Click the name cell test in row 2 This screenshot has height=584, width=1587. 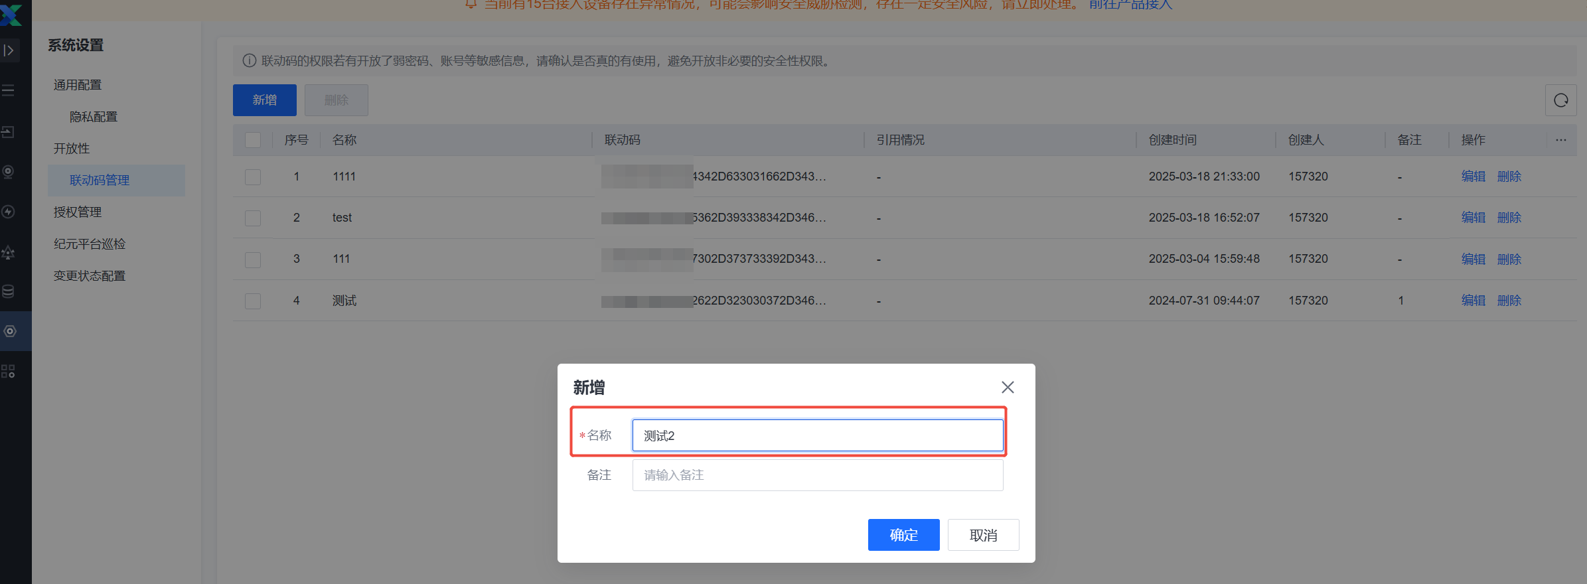[342, 218]
